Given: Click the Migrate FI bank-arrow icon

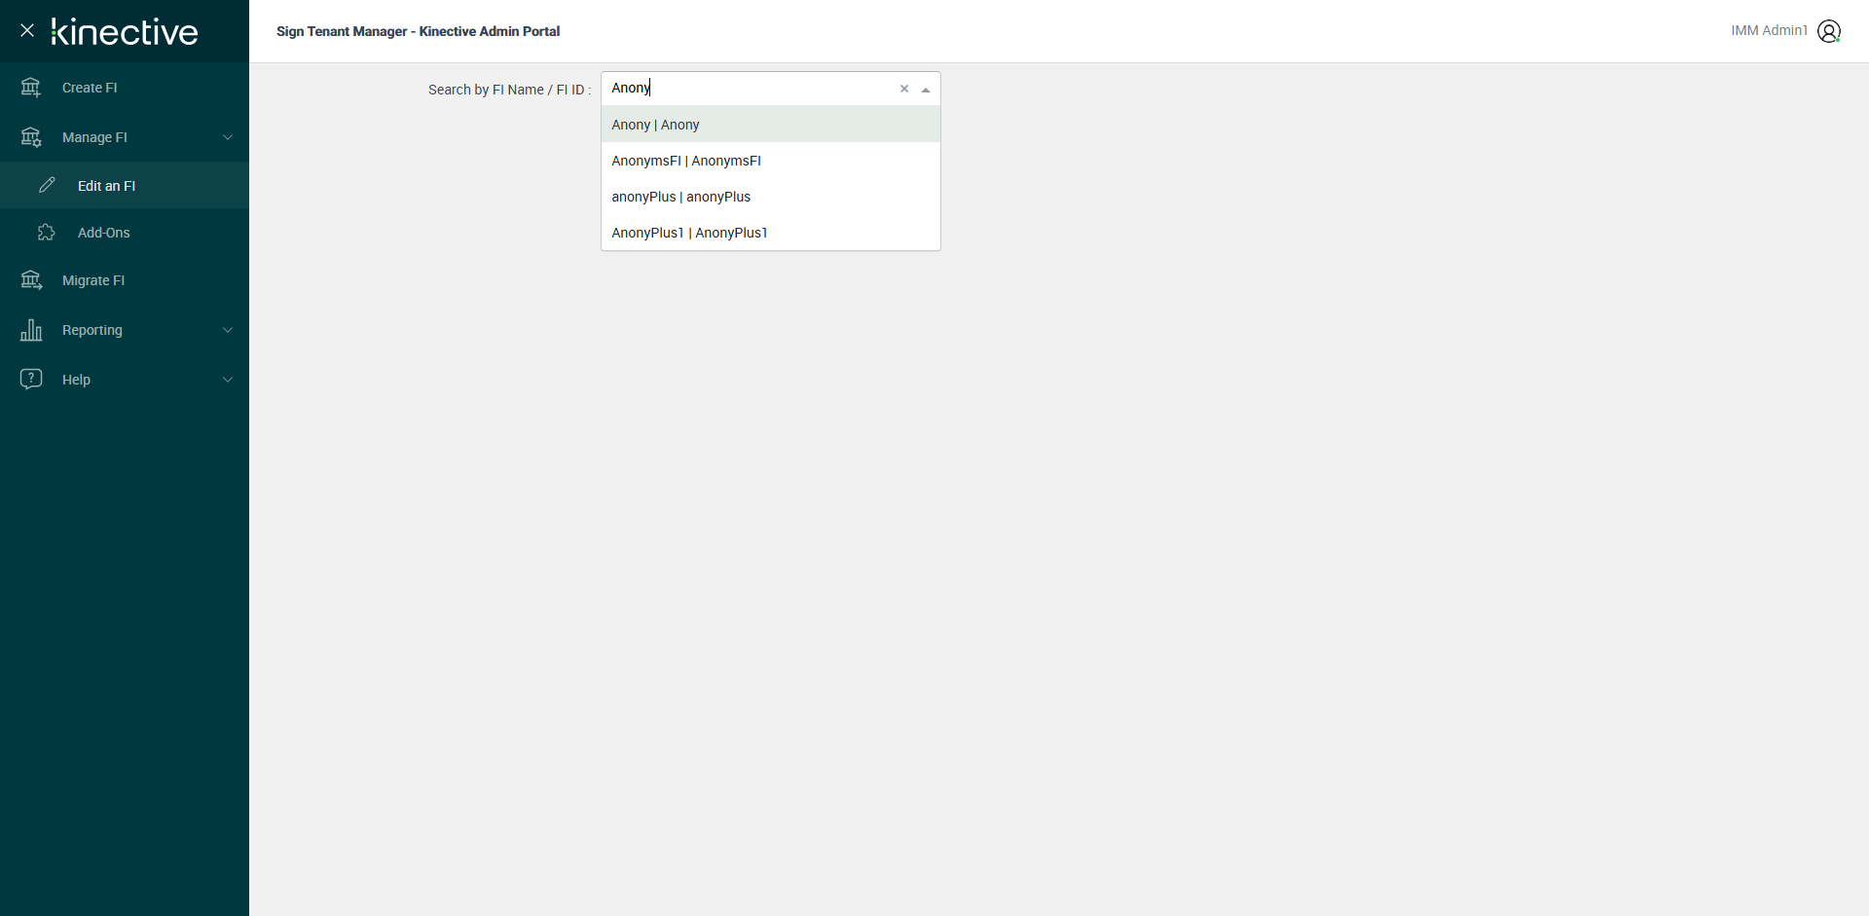Looking at the screenshot, I should (31, 280).
